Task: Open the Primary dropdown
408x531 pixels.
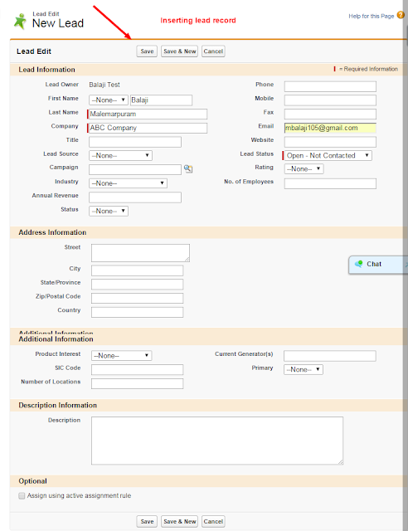Action: [x=304, y=369]
